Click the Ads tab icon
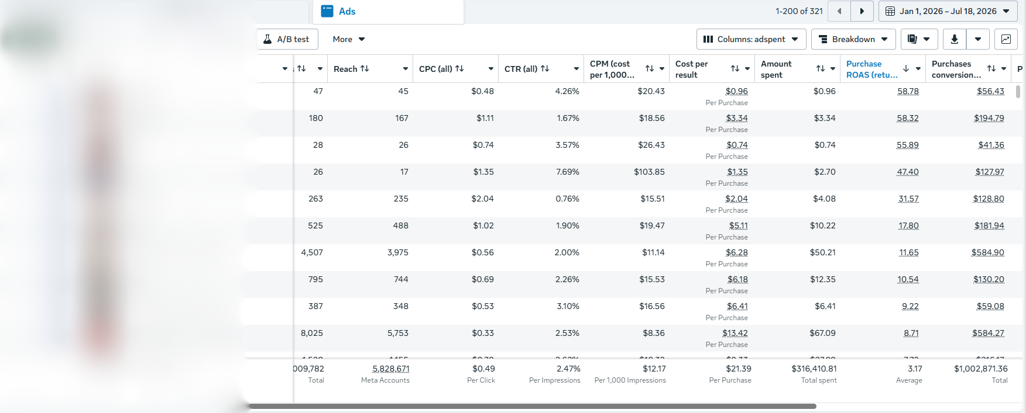This screenshot has width=1026, height=413. point(327,11)
